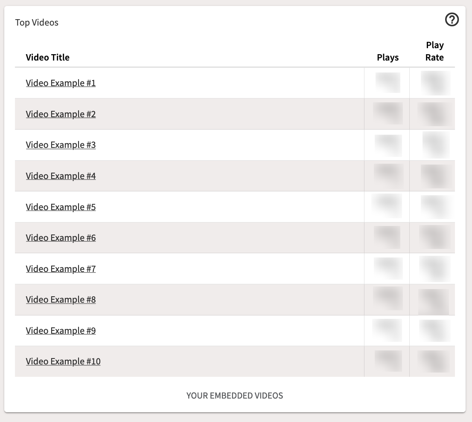Open Video Example #4 link
472x422 pixels.
(61, 176)
